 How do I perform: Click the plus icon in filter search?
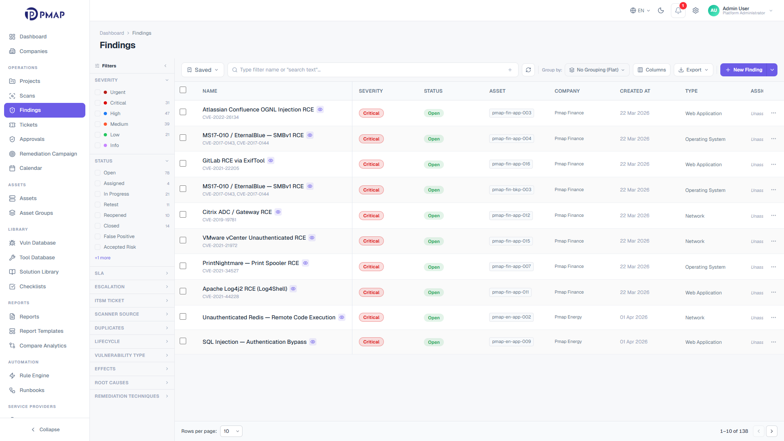click(x=510, y=70)
